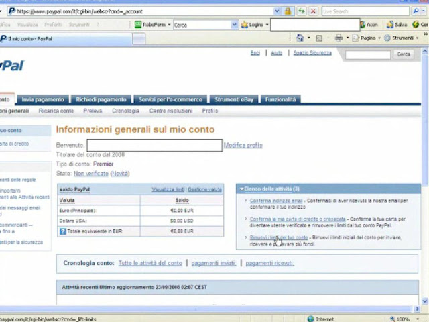Click the vertical scrollbar down arrow
The height and width of the screenshot is (322, 429).
point(424,301)
